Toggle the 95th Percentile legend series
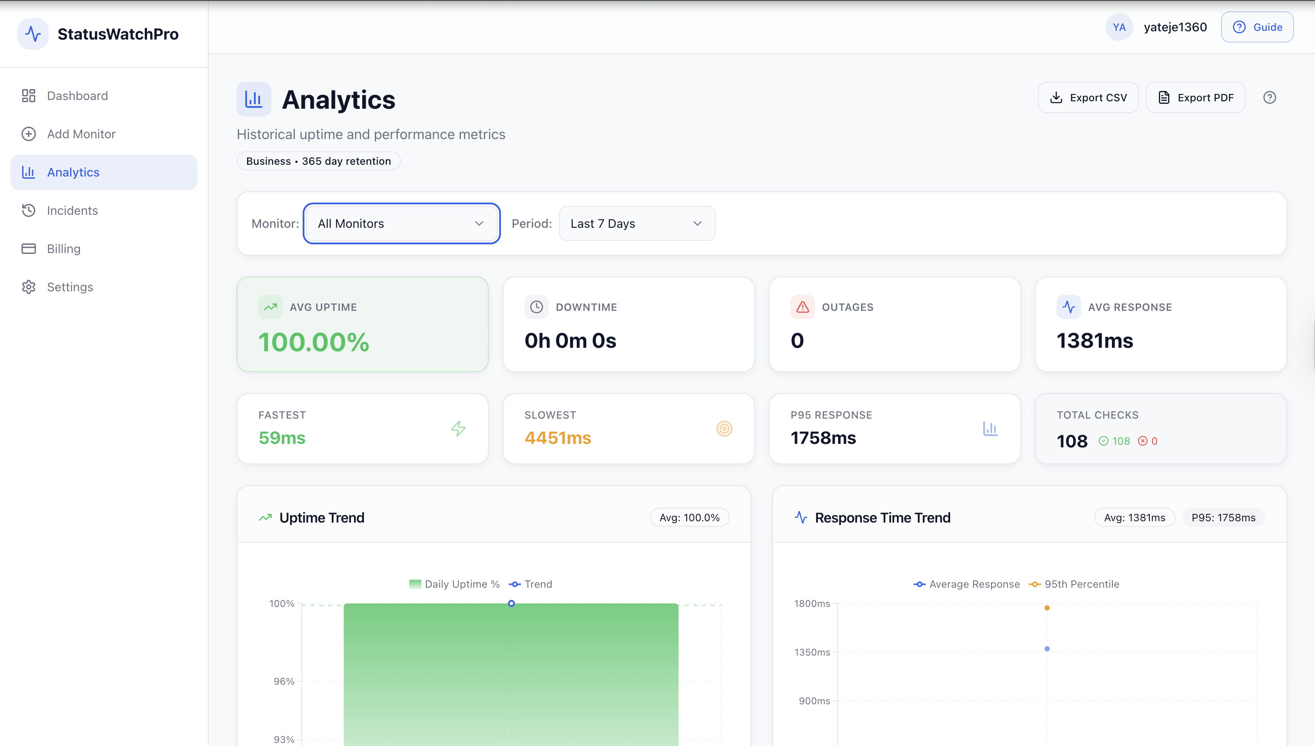Screen dimensions: 1315x746 click(1074, 584)
